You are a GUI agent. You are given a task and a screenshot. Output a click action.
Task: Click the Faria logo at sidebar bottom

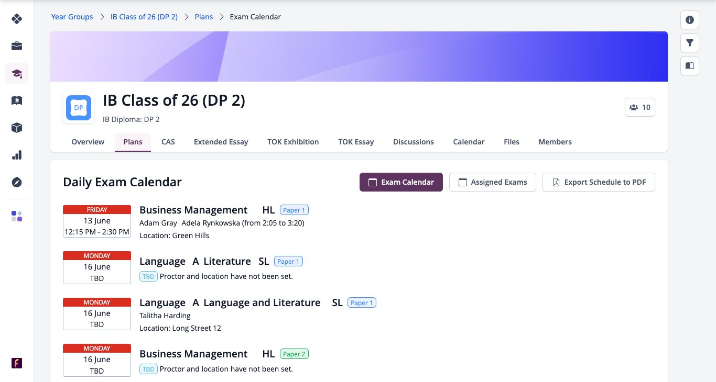pos(17,363)
